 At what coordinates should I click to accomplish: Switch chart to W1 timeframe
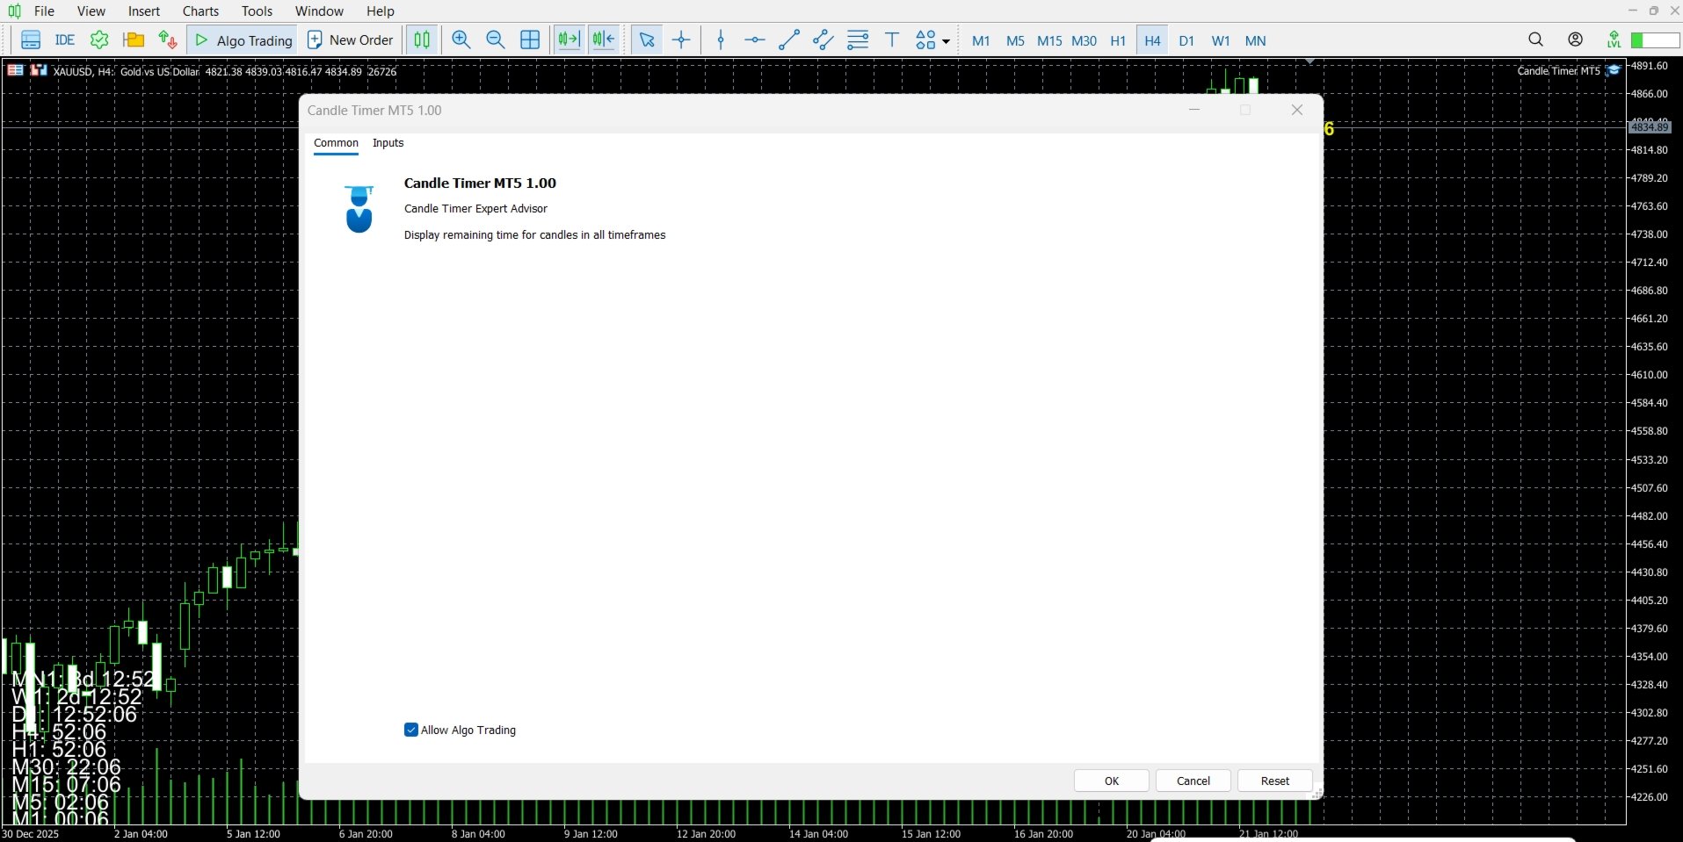[1221, 40]
